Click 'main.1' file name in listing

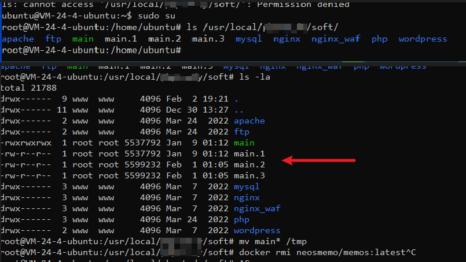pos(249,154)
